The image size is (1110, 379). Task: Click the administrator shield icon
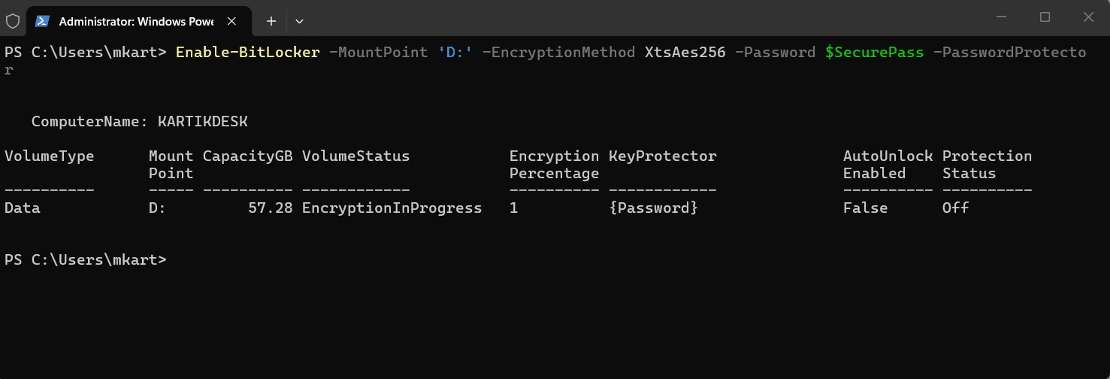pos(13,21)
